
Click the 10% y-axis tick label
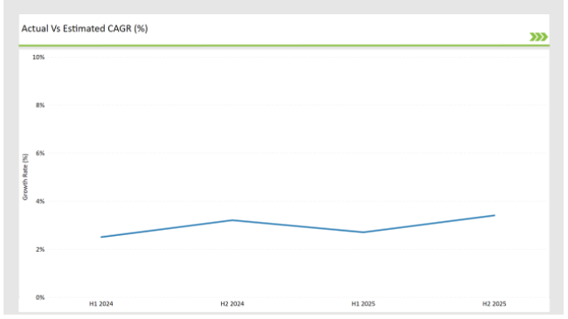38,58
